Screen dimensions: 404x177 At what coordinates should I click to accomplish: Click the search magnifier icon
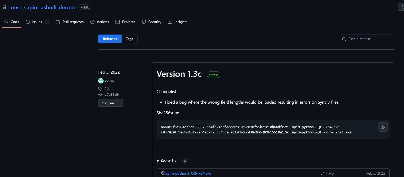coord(344,39)
